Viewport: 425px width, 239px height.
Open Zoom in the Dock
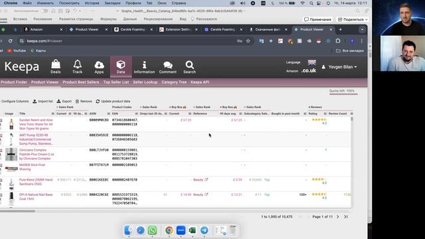tap(181, 230)
